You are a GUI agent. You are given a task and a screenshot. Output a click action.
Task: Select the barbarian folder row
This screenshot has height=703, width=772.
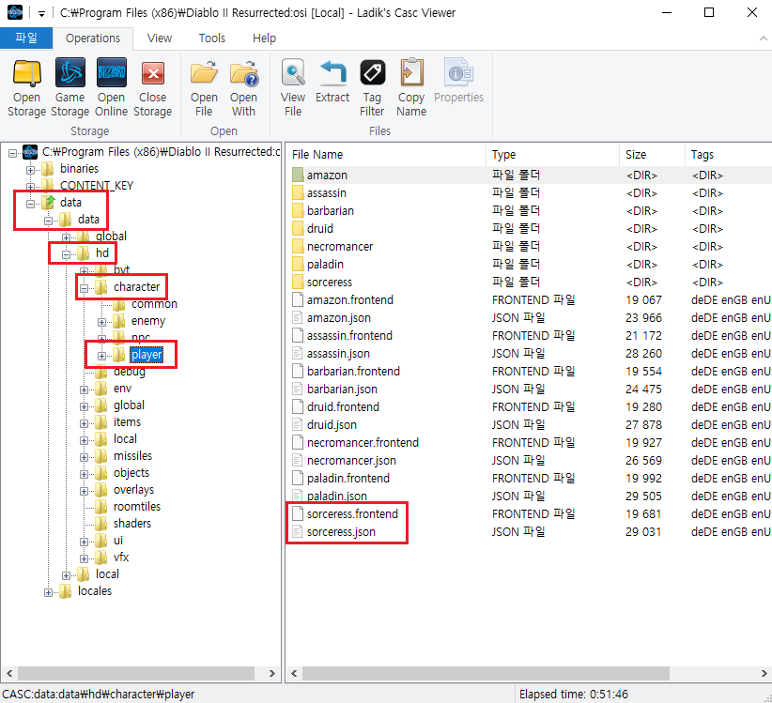coord(529,210)
